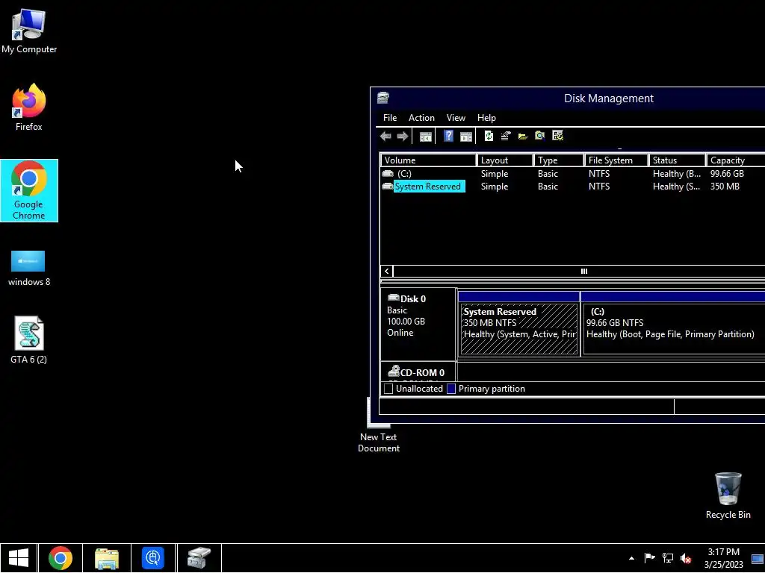Click the Show Desktop tray icon beside the clock
The height and width of the screenshot is (573, 765).
[x=758, y=559]
